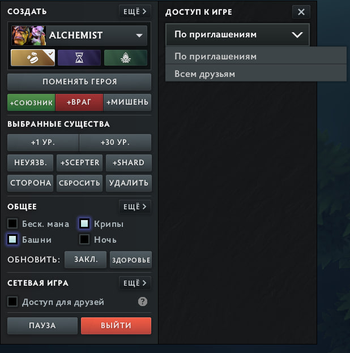Image resolution: width=350 pixels, height=353 pixels.
Task: Click the Alchemist hero portrait
Action: pyautogui.click(x=29, y=35)
